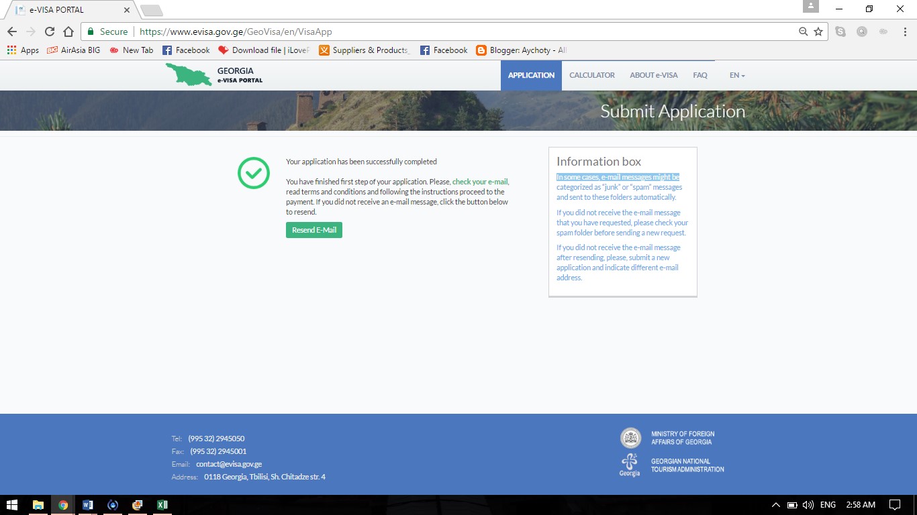917x515 pixels.
Task: Click the browser forward arrow
Action: tap(30, 32)
